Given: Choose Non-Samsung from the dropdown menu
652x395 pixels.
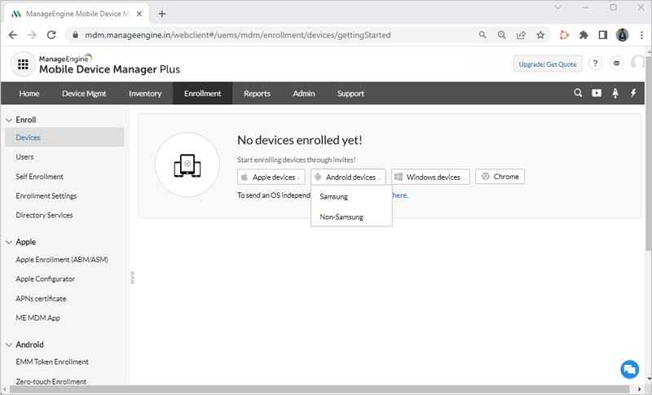Looking at the screenshot, I should [341, 217].
